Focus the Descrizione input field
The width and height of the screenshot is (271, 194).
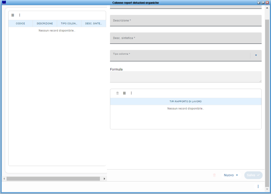point(185,21)
